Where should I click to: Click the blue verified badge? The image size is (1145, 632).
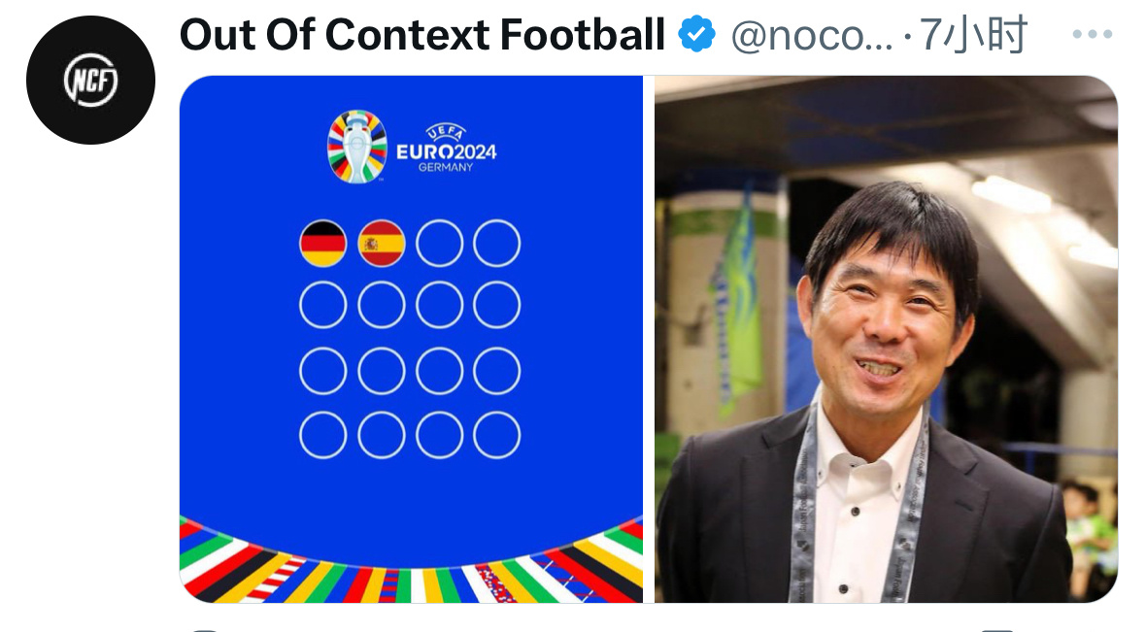(696, 34)
